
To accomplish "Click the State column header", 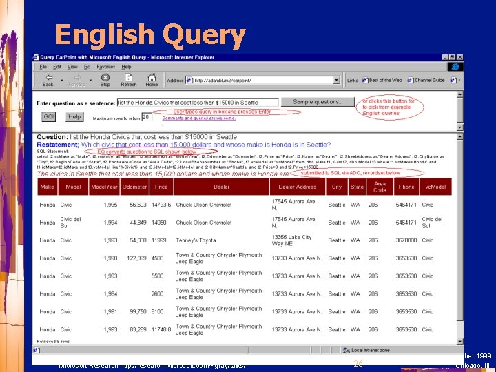I will tap(357, 187).
